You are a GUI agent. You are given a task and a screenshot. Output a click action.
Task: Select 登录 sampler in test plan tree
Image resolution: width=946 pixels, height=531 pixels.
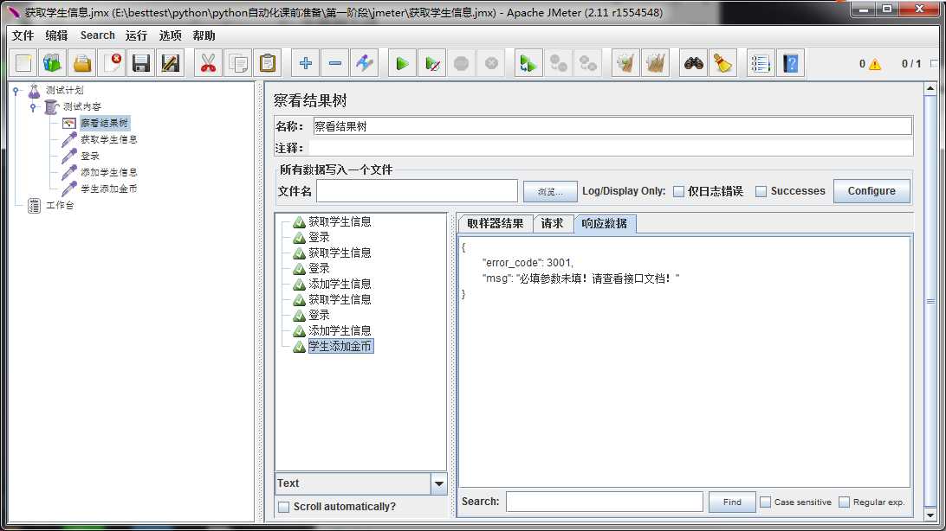(90, 156)
